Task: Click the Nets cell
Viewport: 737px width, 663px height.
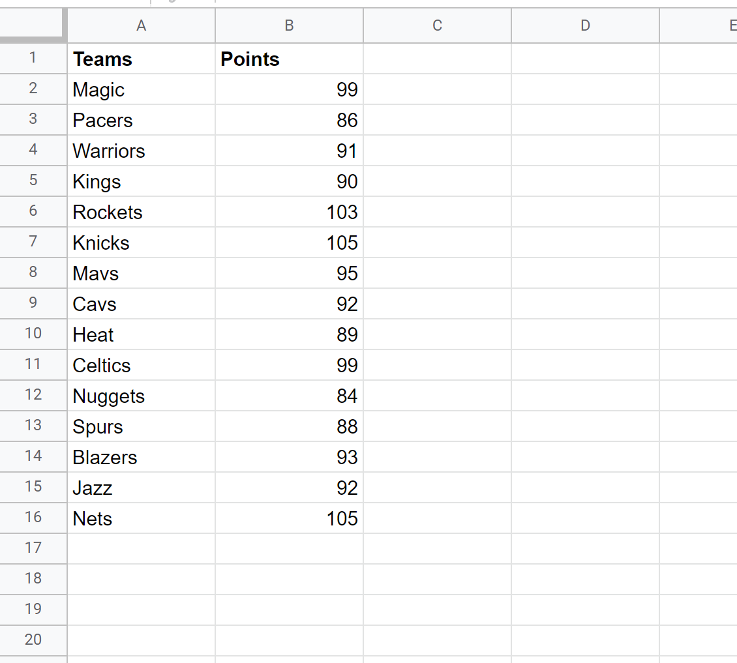Action: [x=141, y=518]
